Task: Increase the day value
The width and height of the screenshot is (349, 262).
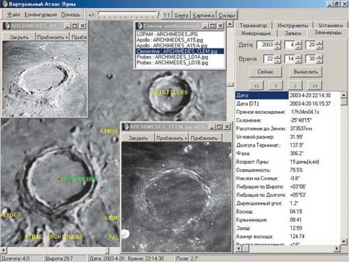Action: click(320, 43)
